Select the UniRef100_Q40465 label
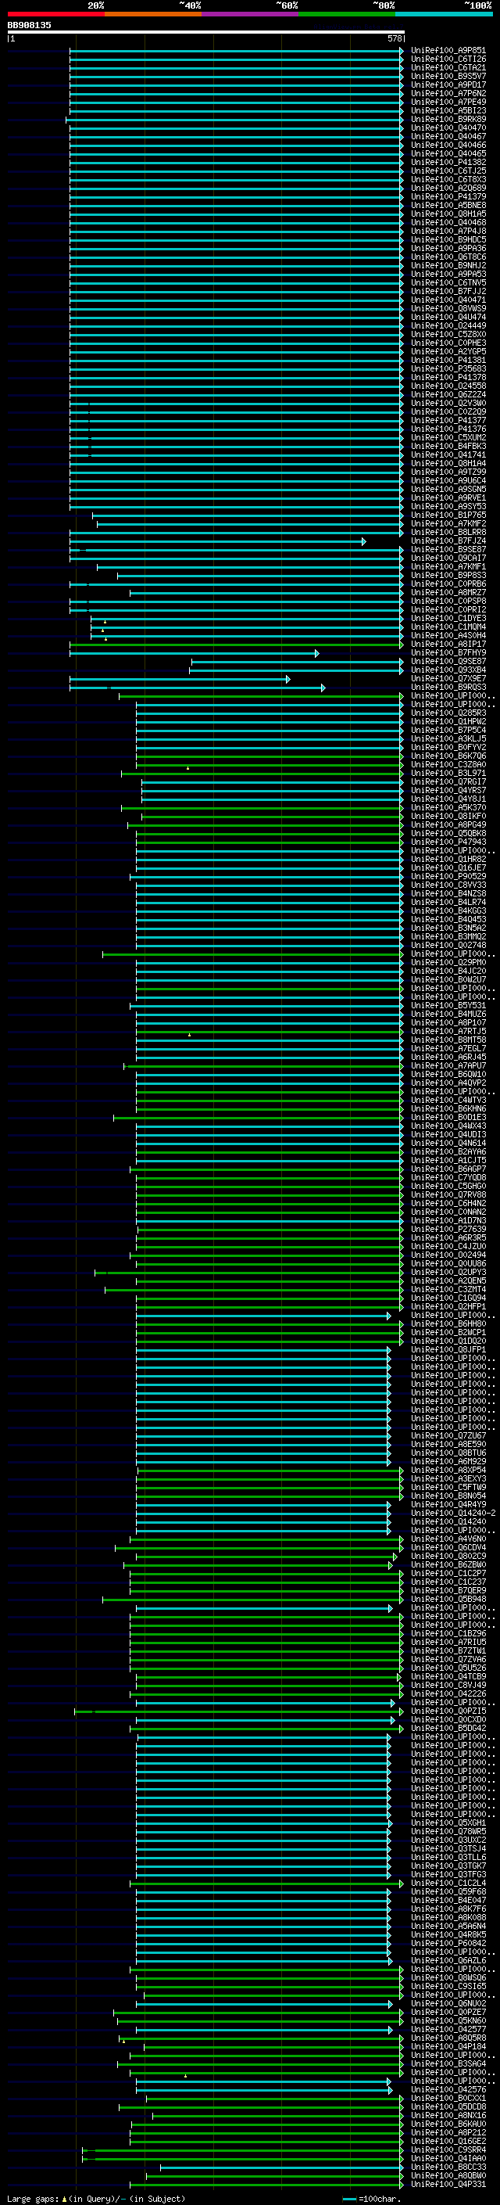Viewport: 500px width, 2205px height. (x=448, y=153)
